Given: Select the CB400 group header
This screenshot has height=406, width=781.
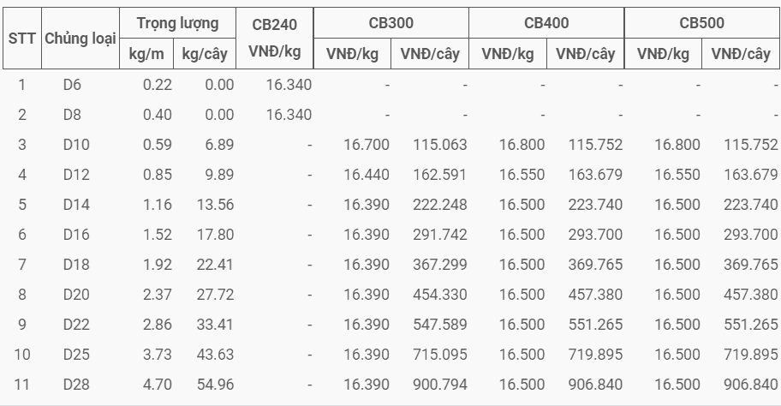Looking at the screenshot, I should [x=546, y=23].
